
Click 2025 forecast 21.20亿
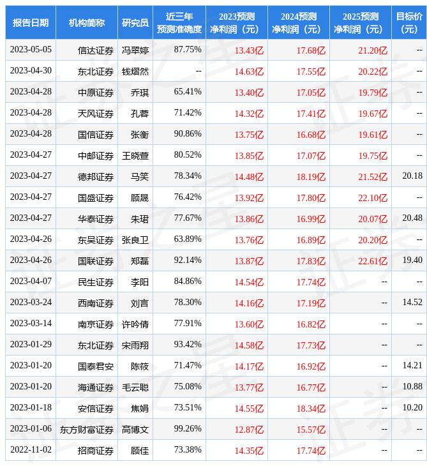click(373, 50)
